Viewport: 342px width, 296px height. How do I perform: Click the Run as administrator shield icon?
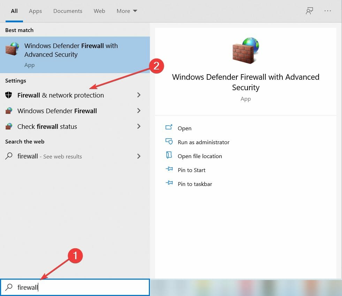click(169, 142)
